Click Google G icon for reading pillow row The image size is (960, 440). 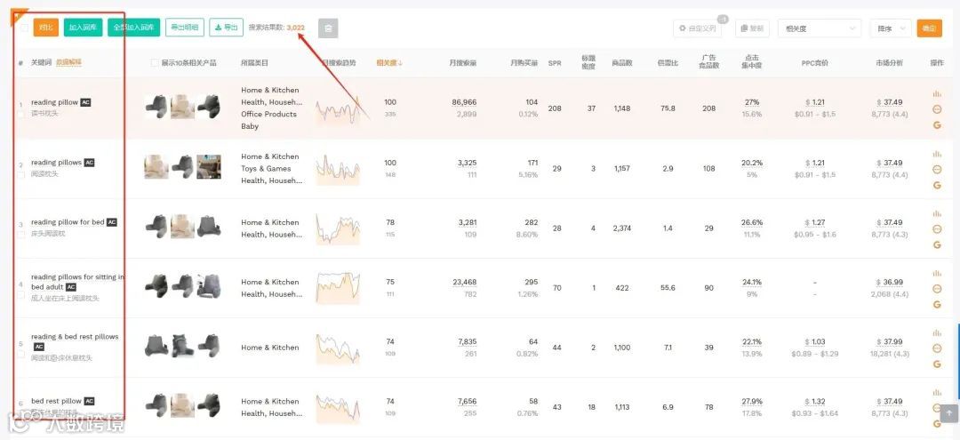pyautogui.click(x=937, y=124)
